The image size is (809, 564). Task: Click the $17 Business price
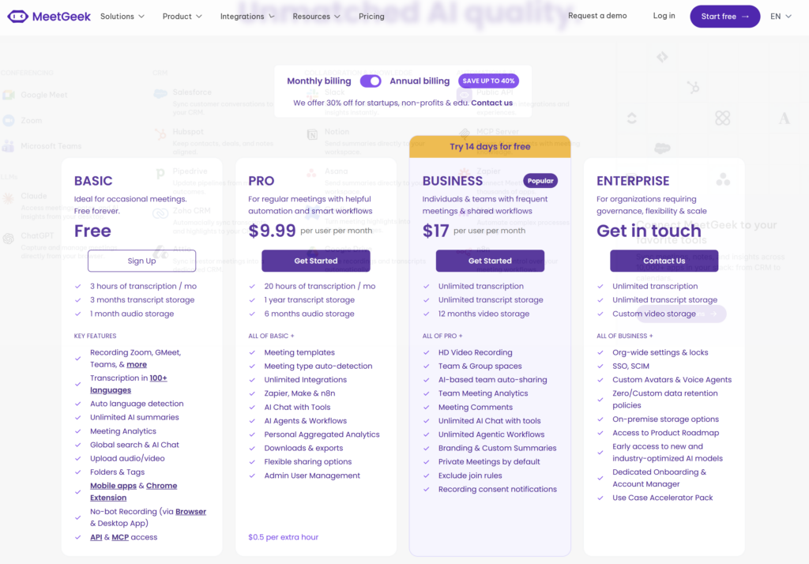[x=435, y=231]
